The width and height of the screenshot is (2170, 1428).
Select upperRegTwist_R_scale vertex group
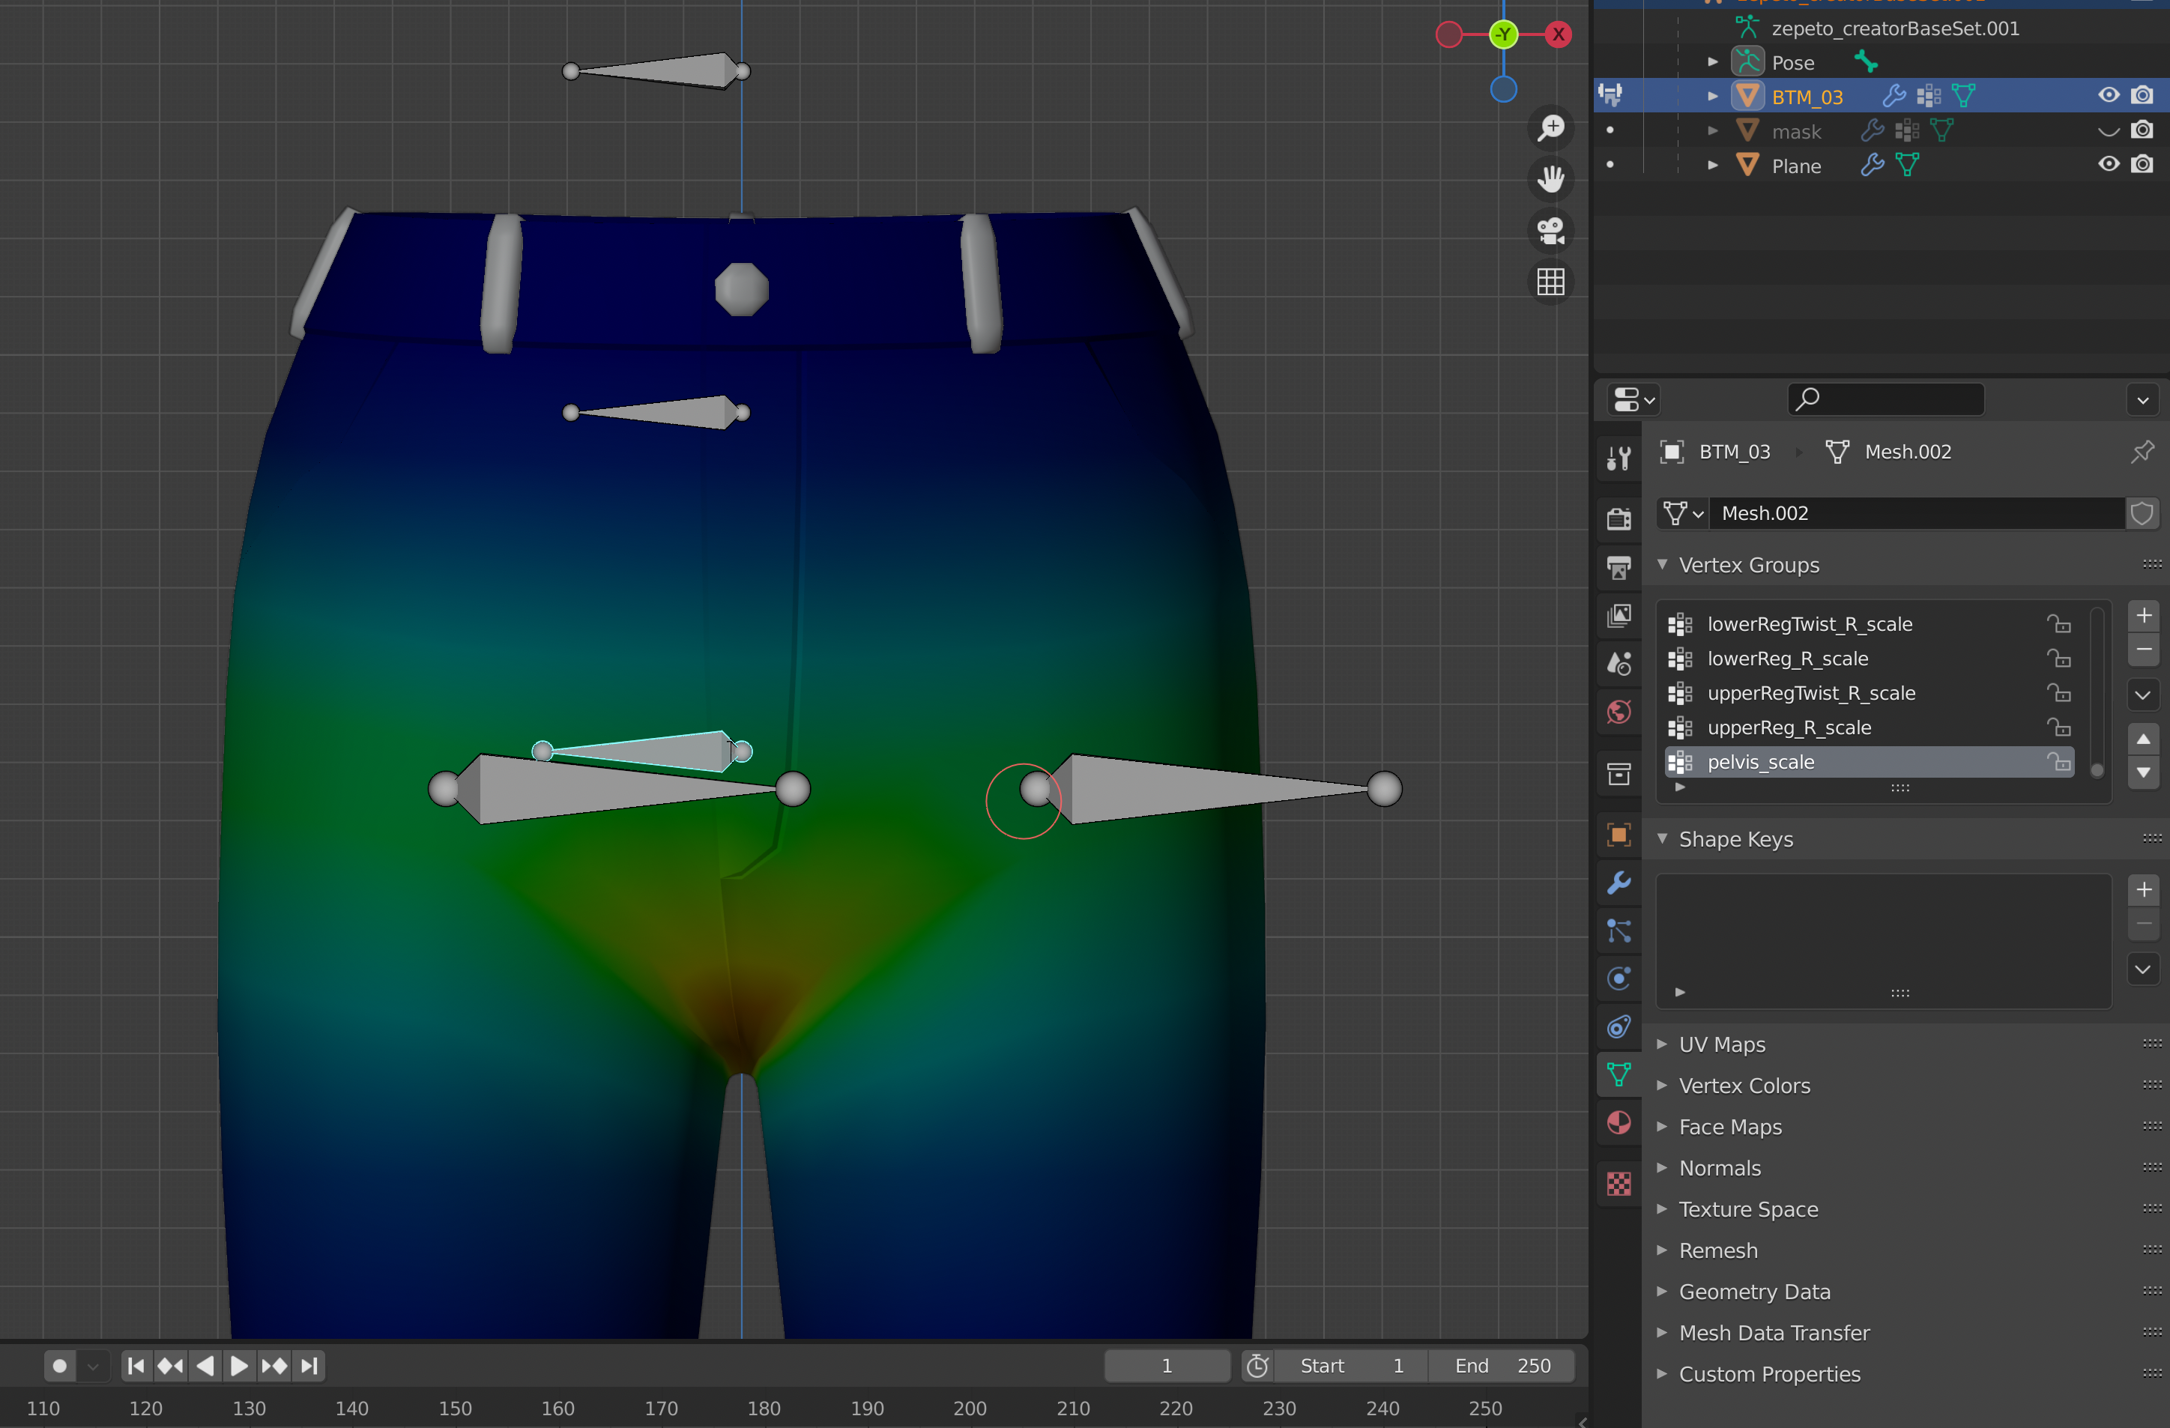click(x=1869, y=693)
